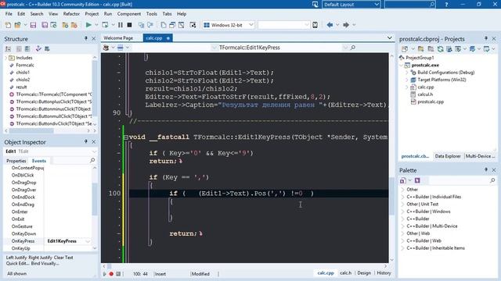Click the Palette category view icon
The image size is (501, 281).
pos(403,180)
